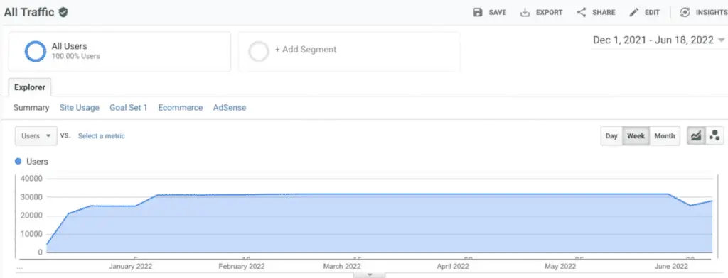Screen dimensions: 728x278
Task: Expand the chart collapse arrow below the graph
Action: pos(370,274)
